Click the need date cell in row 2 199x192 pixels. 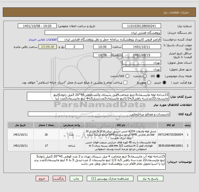[x=20, y=146]
